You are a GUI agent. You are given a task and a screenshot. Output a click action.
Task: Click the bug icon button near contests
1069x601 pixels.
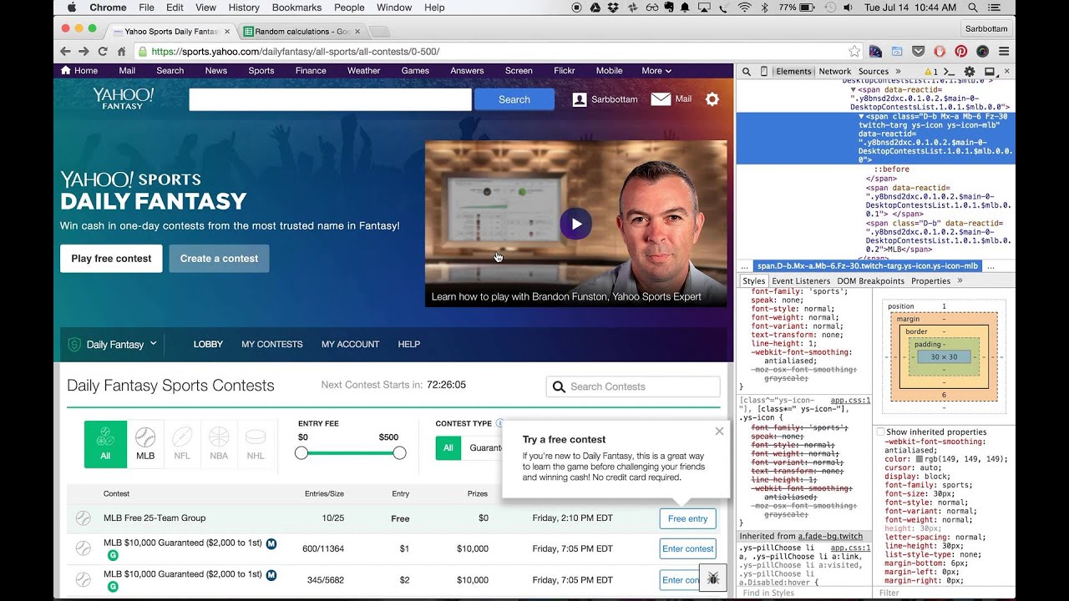tap(713, 578)
